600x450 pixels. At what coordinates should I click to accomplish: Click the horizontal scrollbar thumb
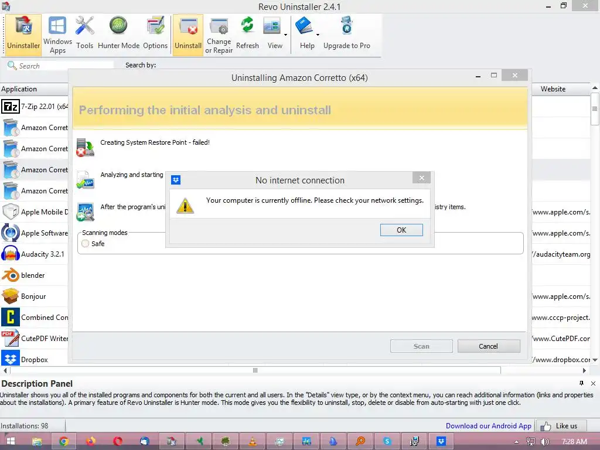pos(255,370)
